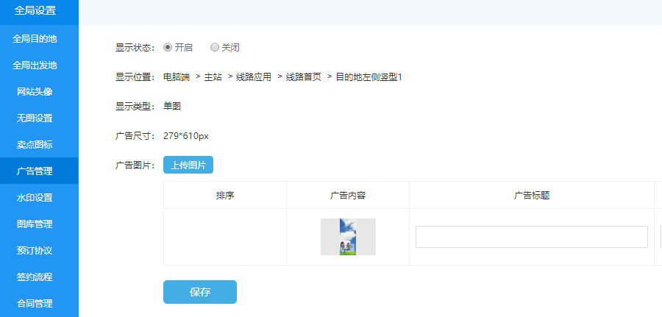
Task: Select 签约流程 in the sidebar
Action: 35,277
